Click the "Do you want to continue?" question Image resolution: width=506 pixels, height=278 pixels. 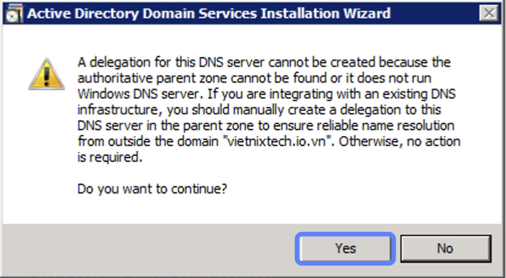pos(152,189)
